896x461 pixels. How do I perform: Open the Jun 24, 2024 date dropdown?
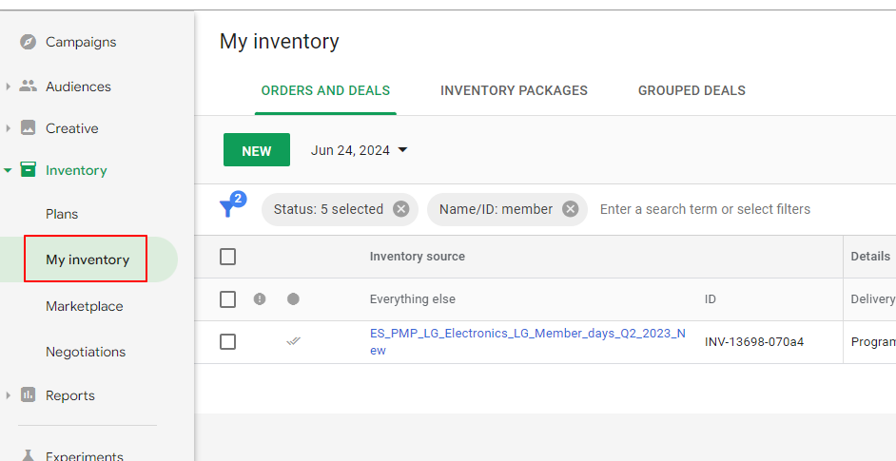(x=359, y=150)
